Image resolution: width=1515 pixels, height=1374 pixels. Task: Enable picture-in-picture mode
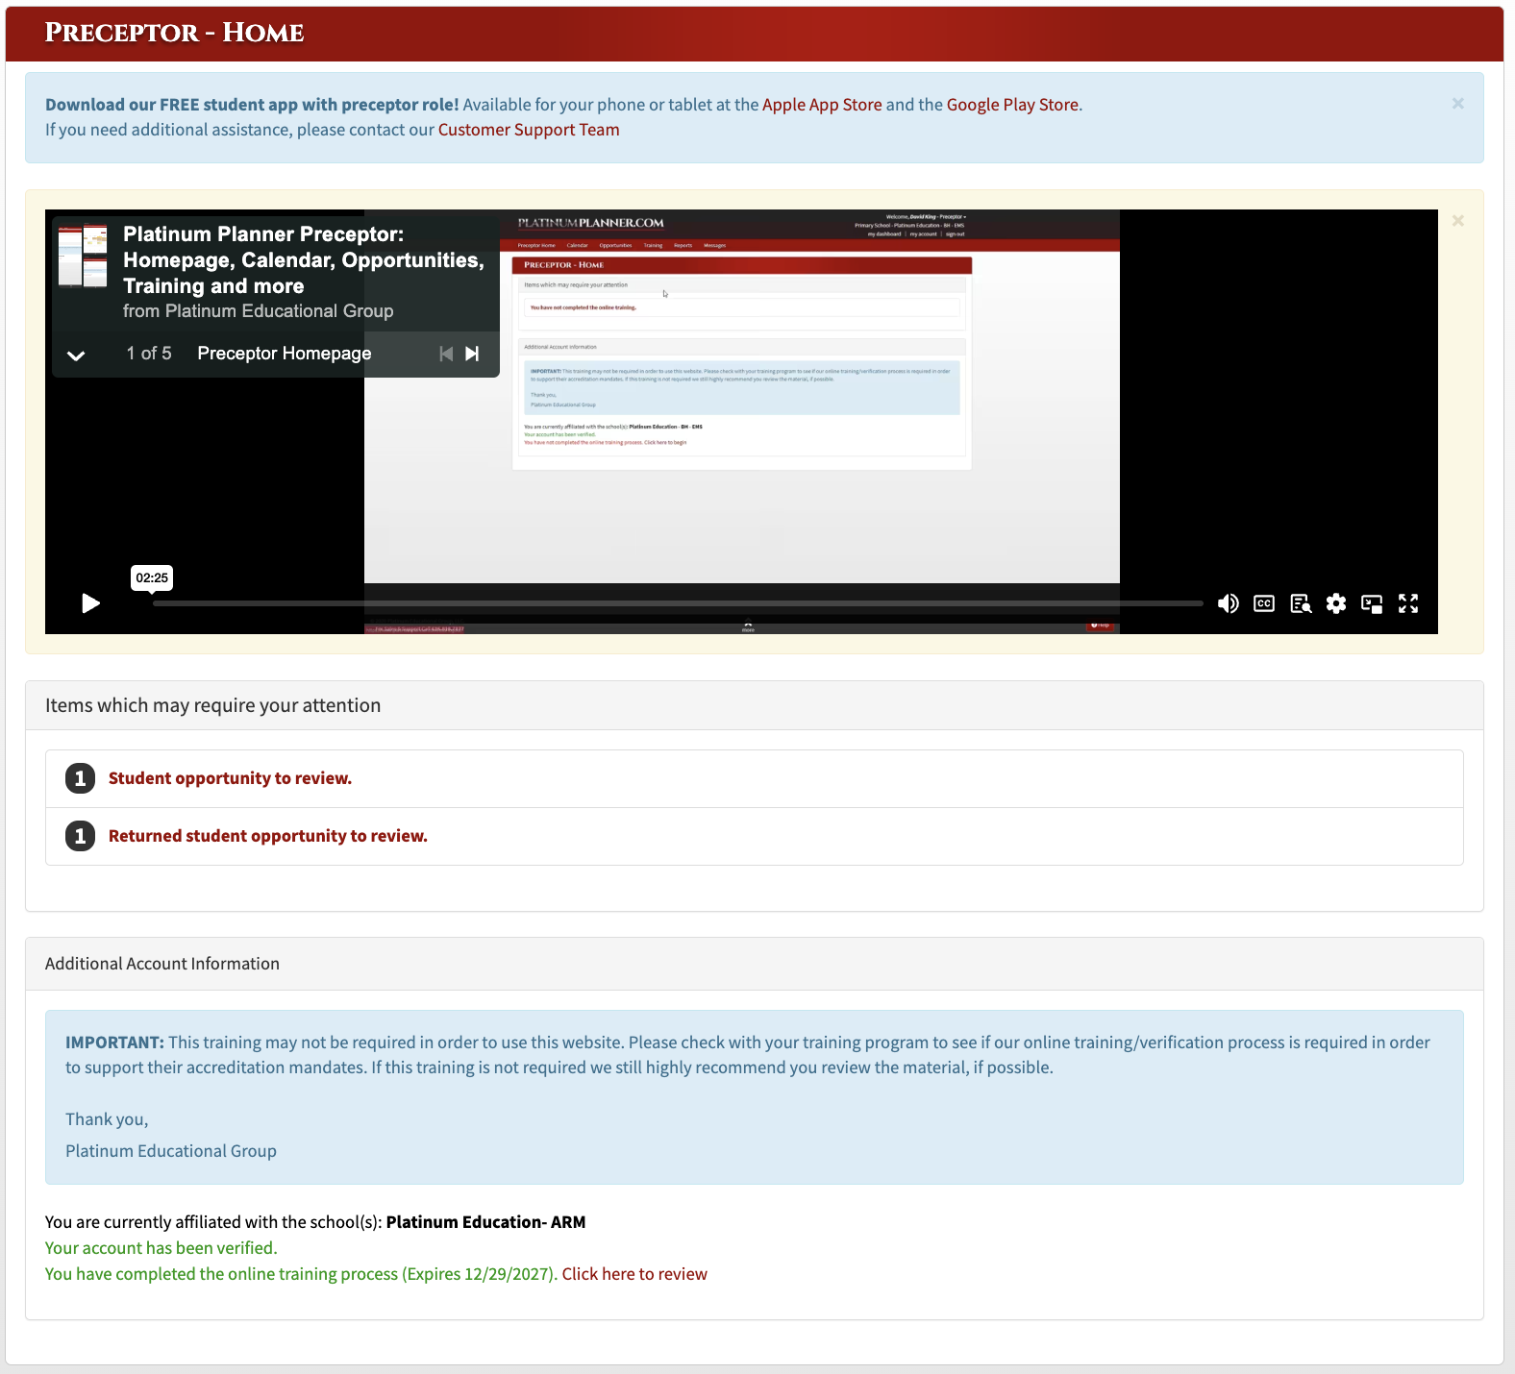1372,603
